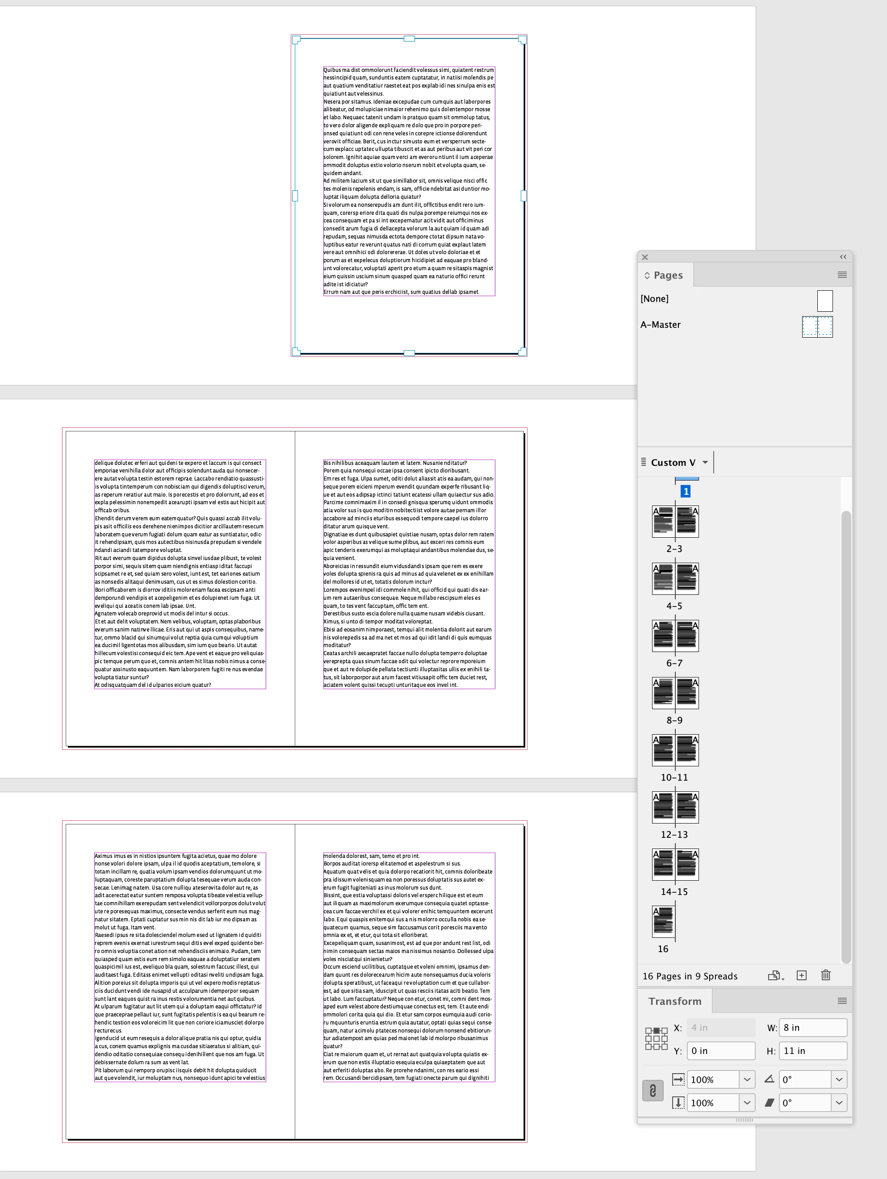This screenshot has width=887, height=1179.
Task: Click the Pages panel tab
Action: point(667,275)
